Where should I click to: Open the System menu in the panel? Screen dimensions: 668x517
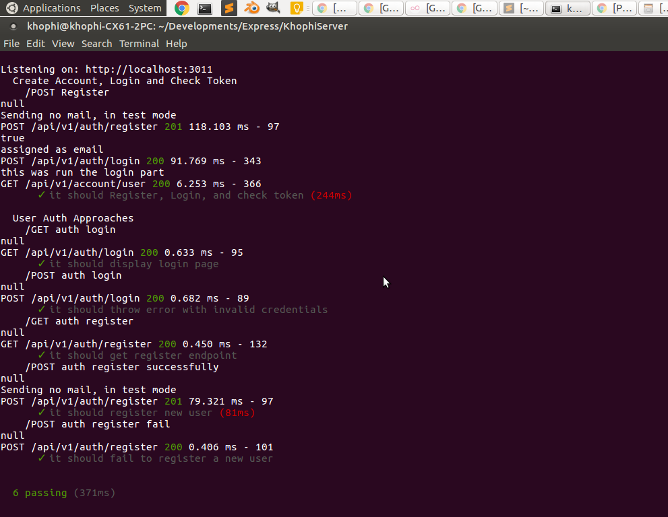[x=145, y=8]
